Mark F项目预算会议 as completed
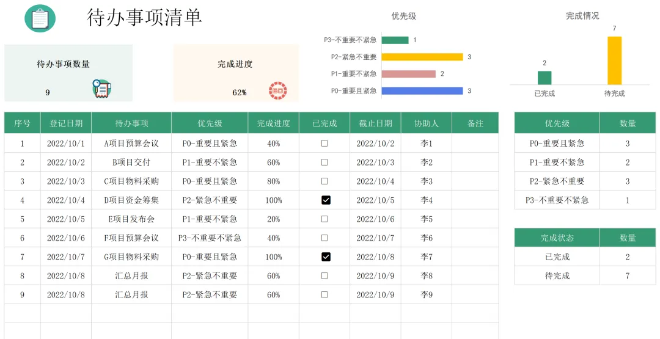This screenshot has width=660, height=339. point(324,238)
